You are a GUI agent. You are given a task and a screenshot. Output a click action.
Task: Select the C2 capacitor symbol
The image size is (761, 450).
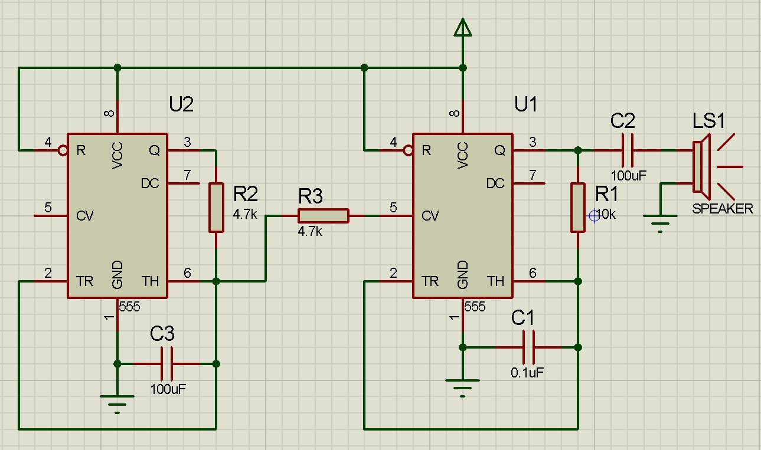click(628, 150)
